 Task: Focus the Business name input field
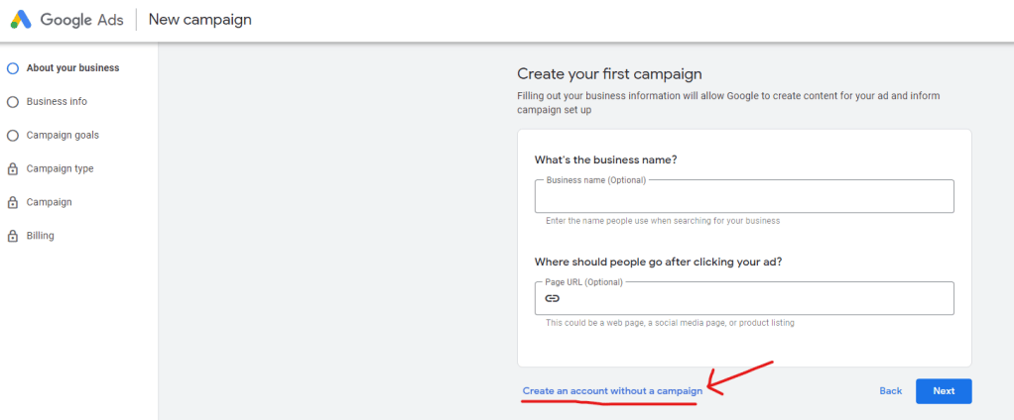744,196
